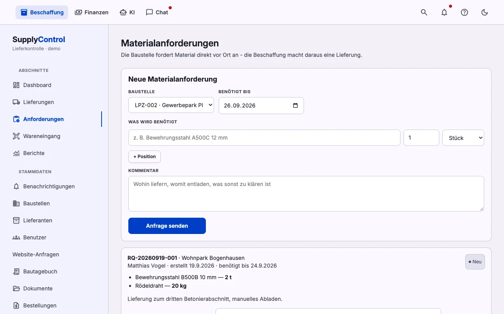Image resolution: width=504 pixels, height=314 pixels.
Task: Toggle dark mode moon icon
Action: pos(485,12)
